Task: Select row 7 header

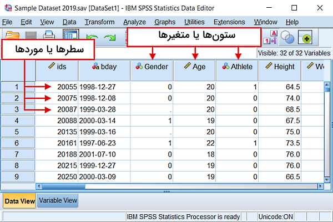Action: 18,154
